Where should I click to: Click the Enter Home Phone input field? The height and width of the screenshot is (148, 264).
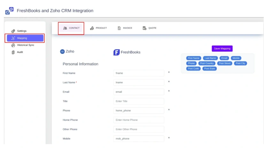coord(139,120)
